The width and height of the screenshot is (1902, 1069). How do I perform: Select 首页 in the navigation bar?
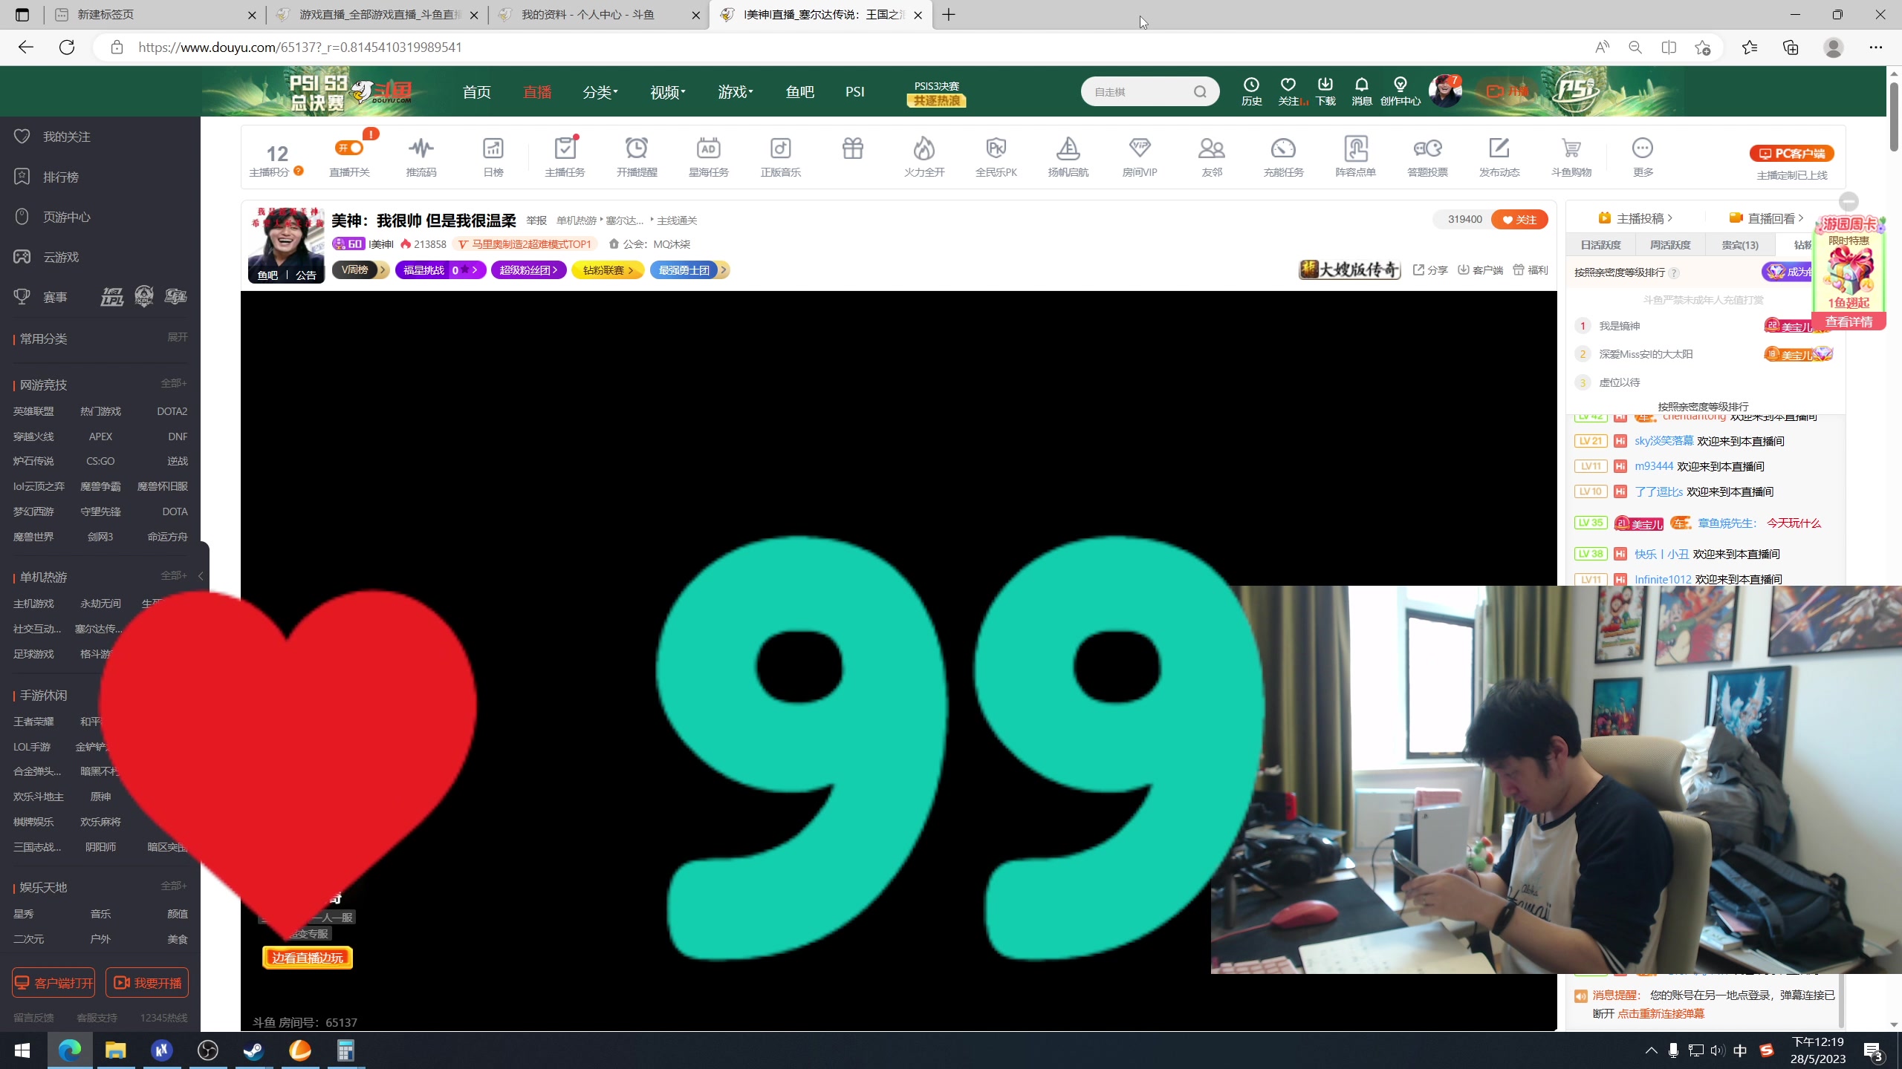[477, 92]
